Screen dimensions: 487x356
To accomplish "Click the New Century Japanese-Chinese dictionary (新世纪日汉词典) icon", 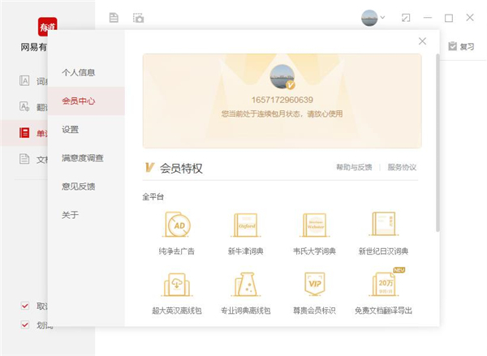I will click(383, 225).
